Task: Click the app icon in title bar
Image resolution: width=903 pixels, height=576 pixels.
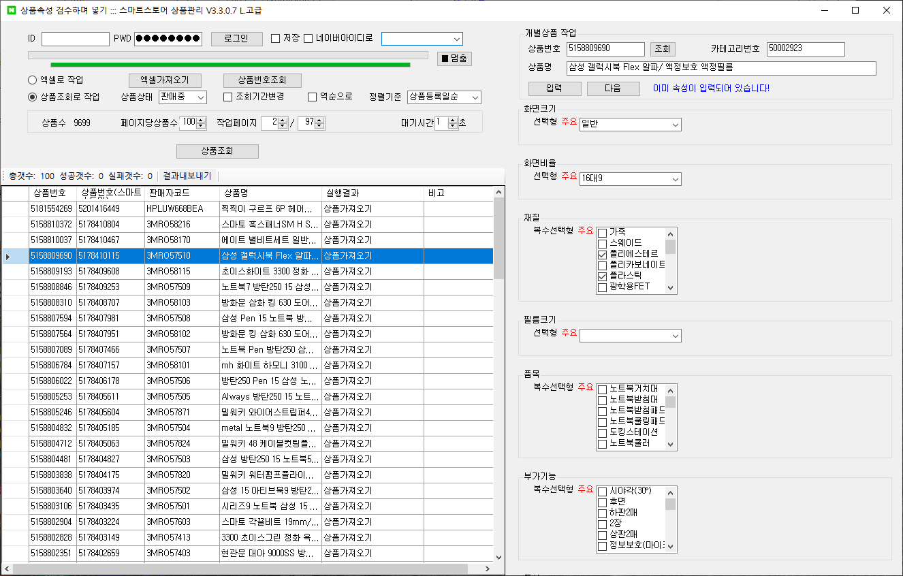Action: 10,10
